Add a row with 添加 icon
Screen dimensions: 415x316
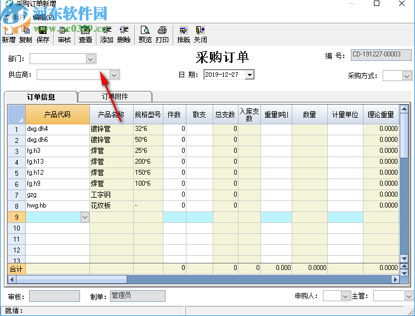[107, 35]
